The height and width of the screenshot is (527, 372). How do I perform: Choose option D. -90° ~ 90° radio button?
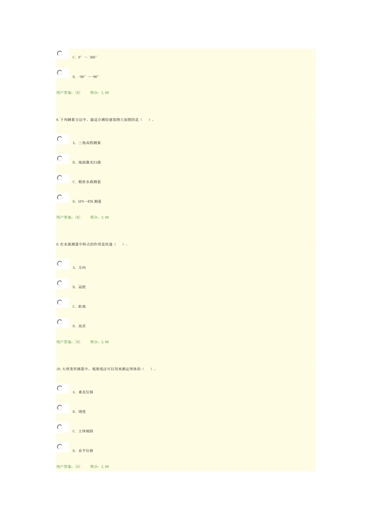click(60, 73)
